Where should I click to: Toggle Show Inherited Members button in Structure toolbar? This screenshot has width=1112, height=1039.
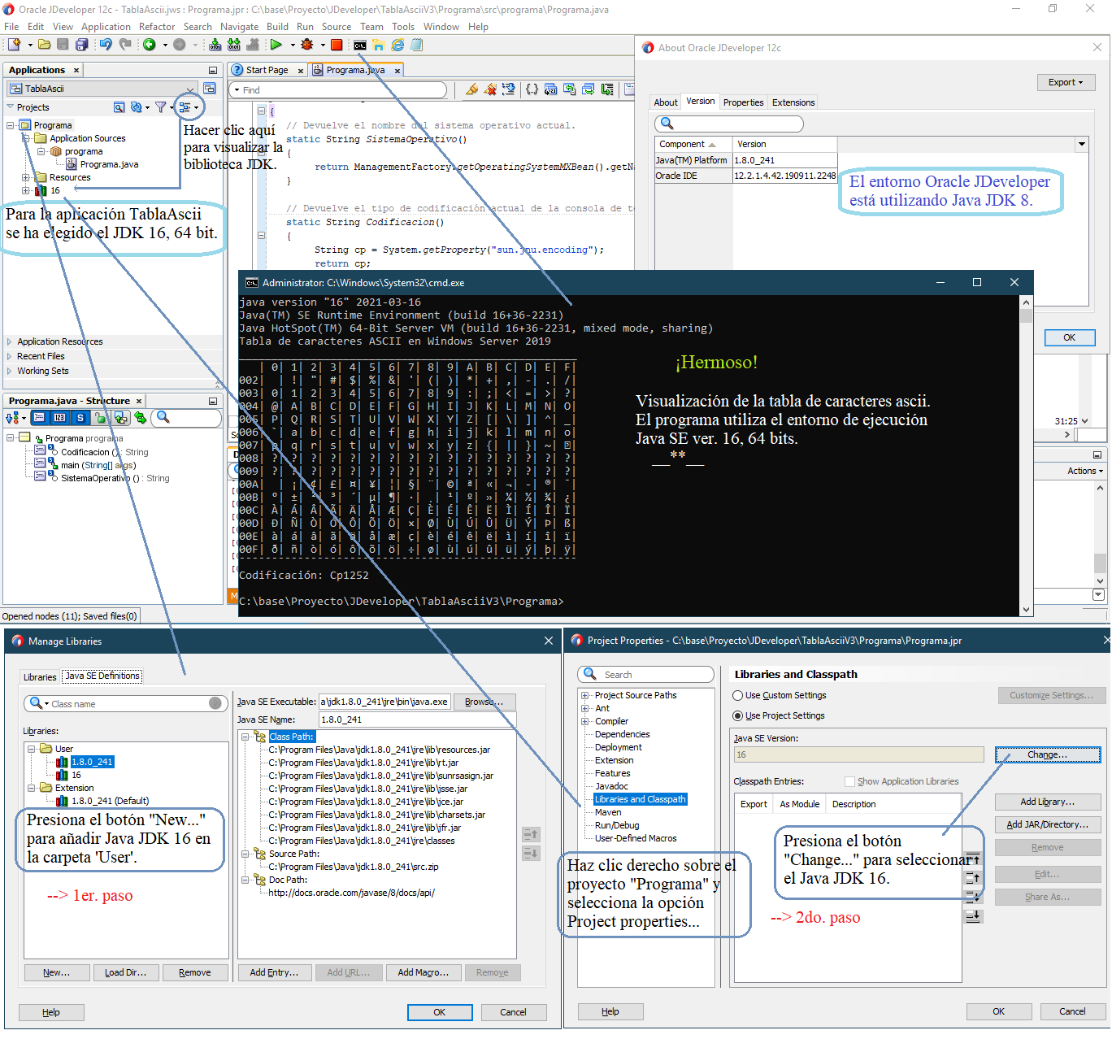pos(120,418)
